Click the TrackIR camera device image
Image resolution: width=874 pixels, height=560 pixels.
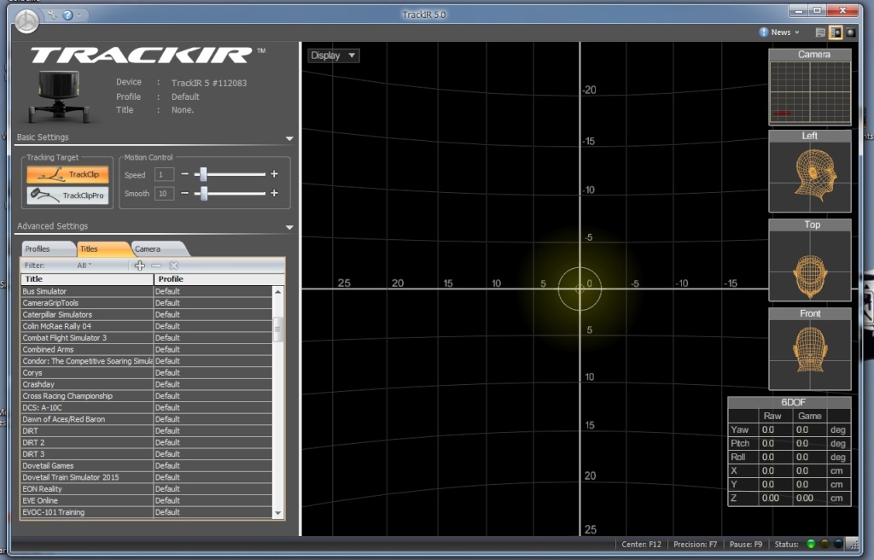tap(59, 96)
